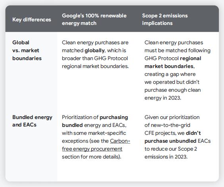Image resolution: width=224 pixels, height=187 pixels.
Task: Click the bold phrase regional market boundaries
Action: coord(173,62)
